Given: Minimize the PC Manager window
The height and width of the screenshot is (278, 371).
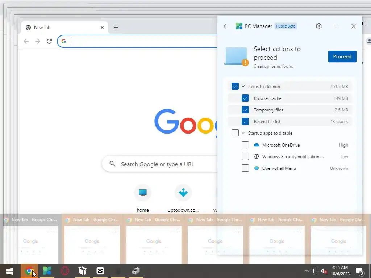Looking at the screenshot, I should pyautogui.click(x=336, y=26).
